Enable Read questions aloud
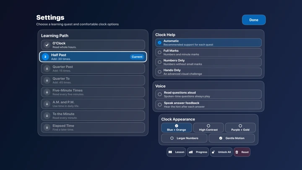 208,94
